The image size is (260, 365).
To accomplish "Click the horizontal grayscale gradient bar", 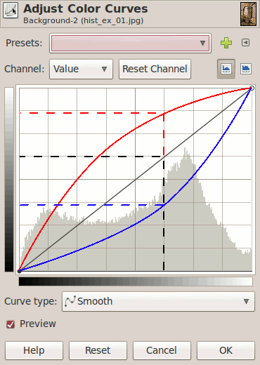I will (136, 281).
